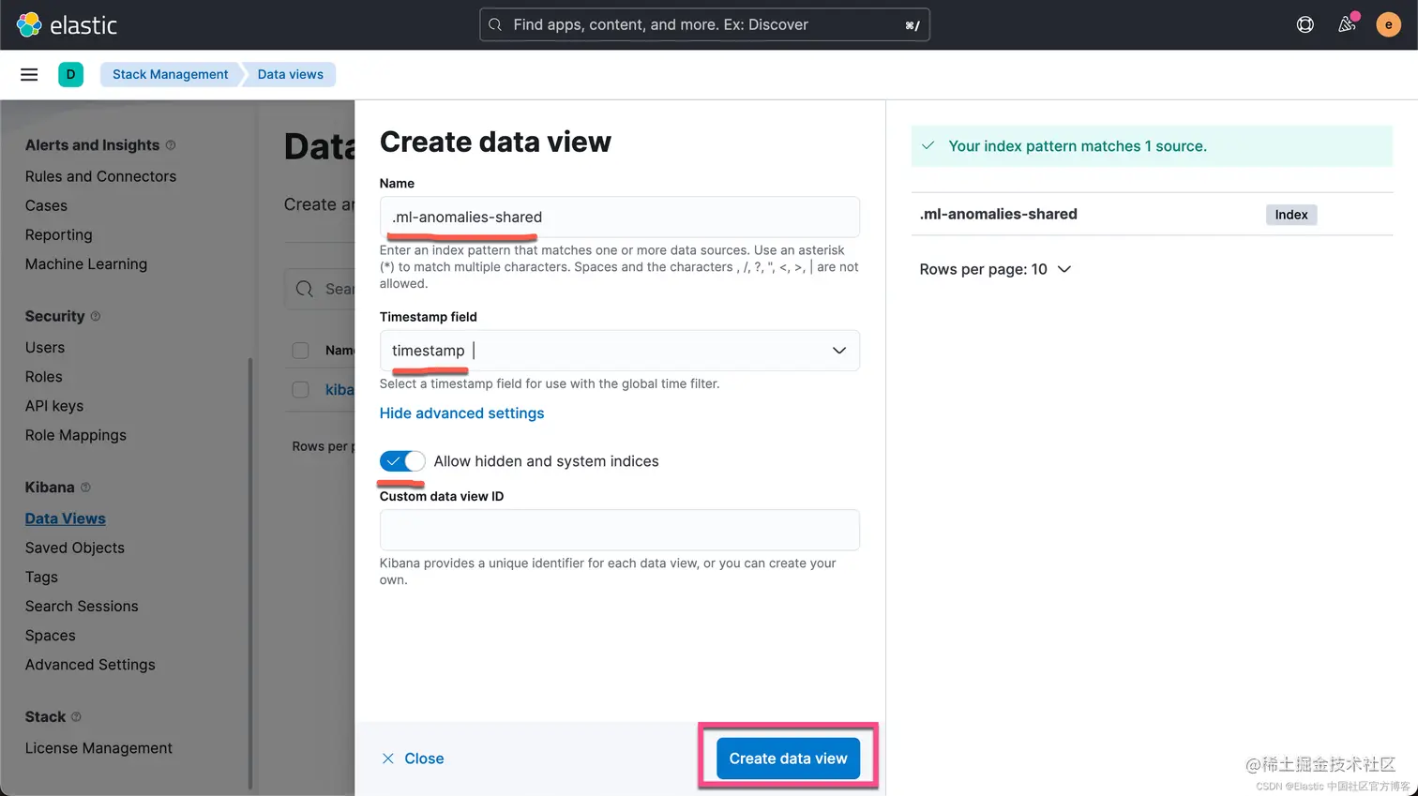Viewport: 1418px width, 796px height.
Task: Click the Security section info icon
Action: pos(95,316)
